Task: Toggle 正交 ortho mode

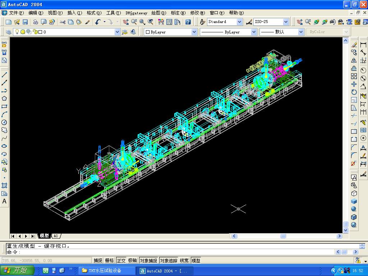Action: point(121,261)
